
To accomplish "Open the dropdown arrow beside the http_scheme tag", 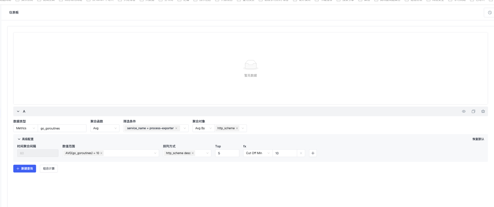I will click(243, 128).
